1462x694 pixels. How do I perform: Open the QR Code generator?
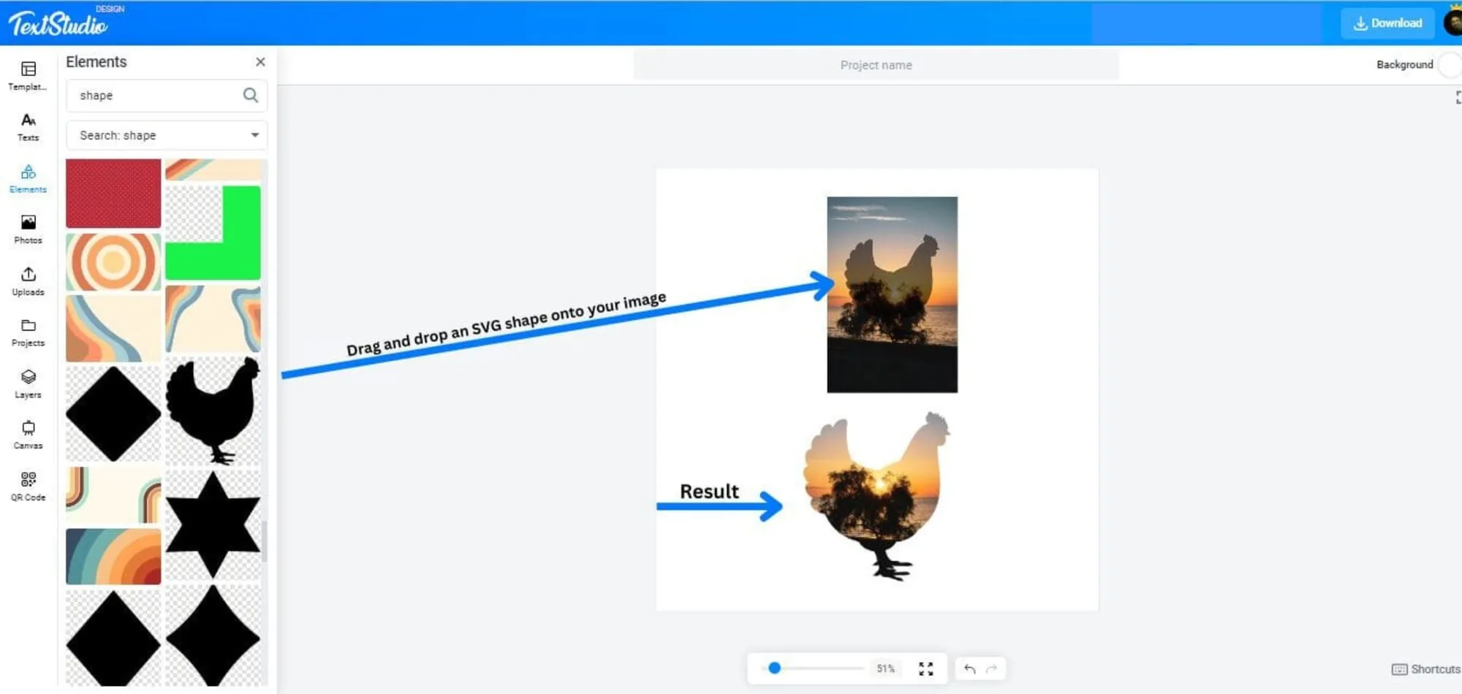(28, 487)
